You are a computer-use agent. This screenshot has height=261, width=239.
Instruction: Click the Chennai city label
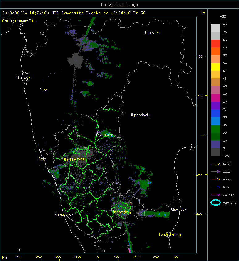click(178, 210)
